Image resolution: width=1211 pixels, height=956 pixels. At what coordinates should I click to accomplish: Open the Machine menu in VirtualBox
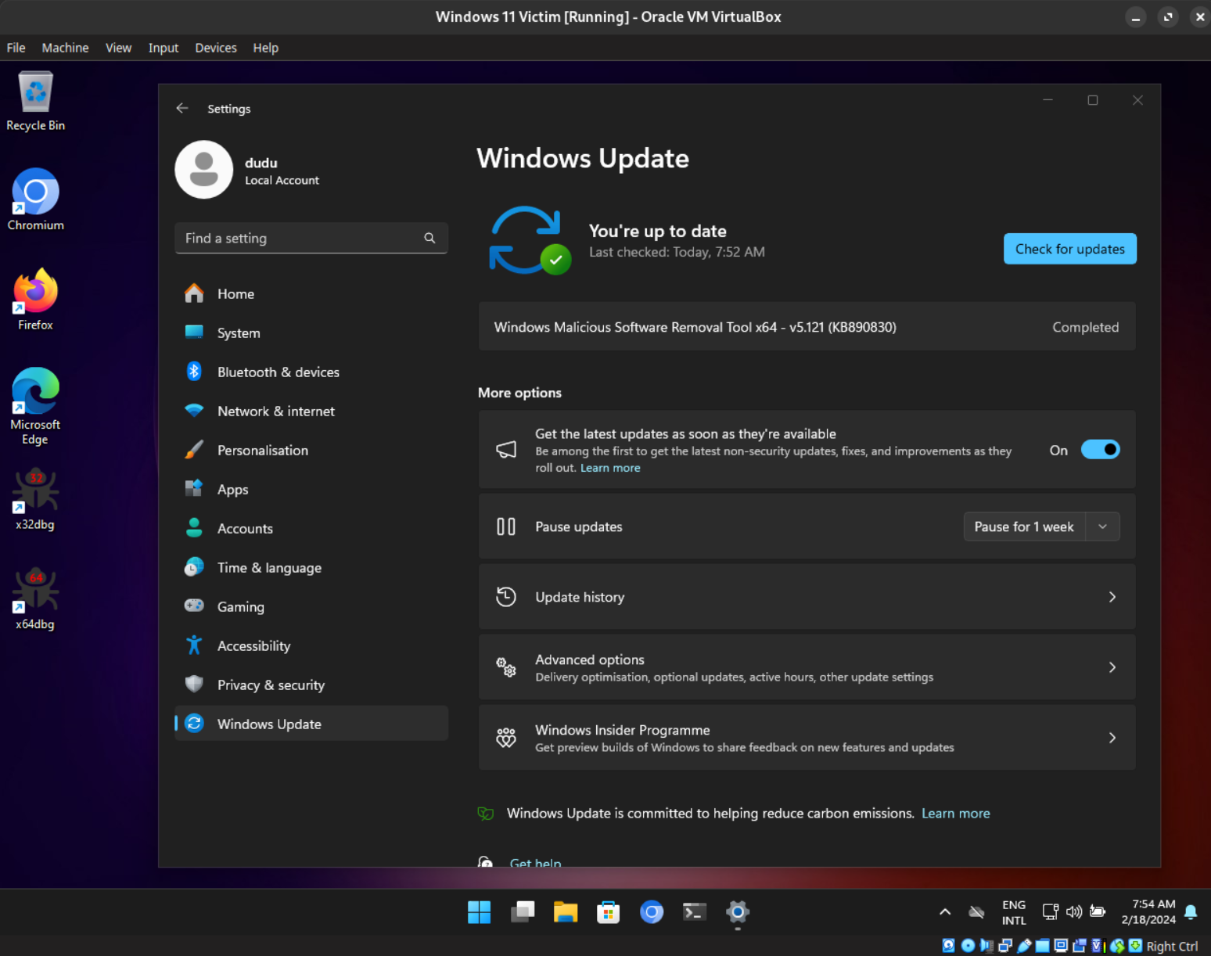point(65,48)
